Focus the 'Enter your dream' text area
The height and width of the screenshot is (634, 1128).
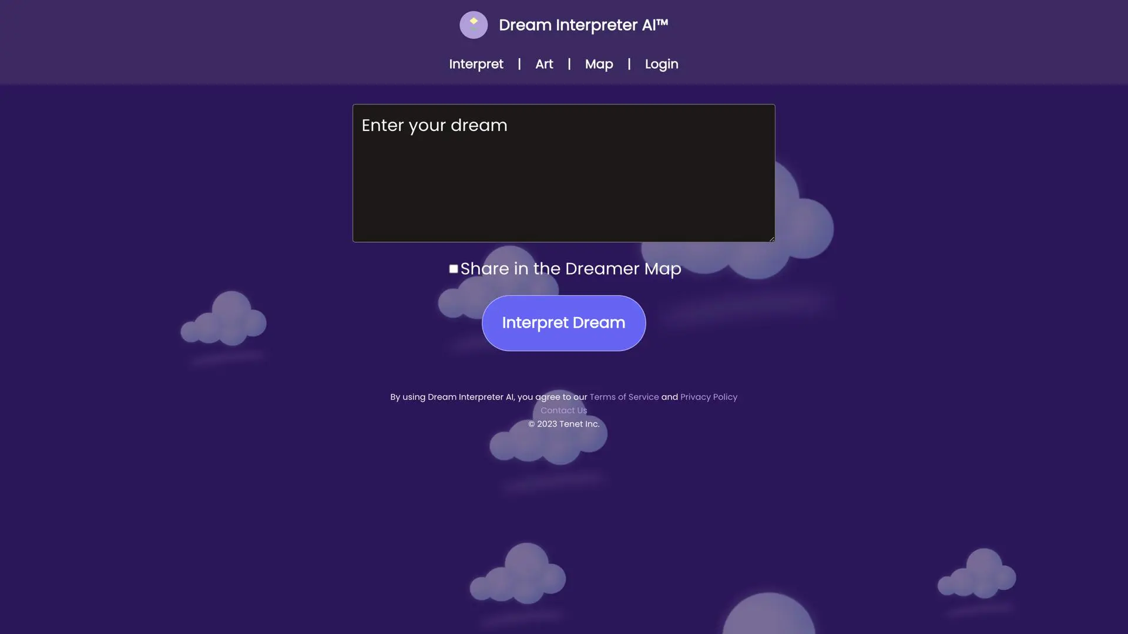(563, 173)
